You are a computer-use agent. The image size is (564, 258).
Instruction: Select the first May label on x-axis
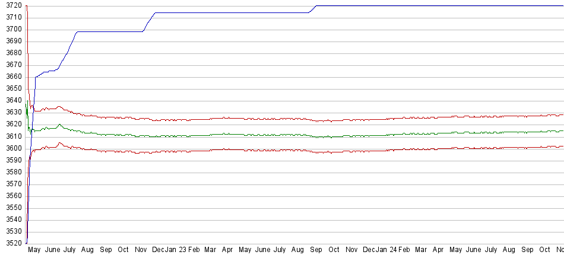click(x=34, y=250)
